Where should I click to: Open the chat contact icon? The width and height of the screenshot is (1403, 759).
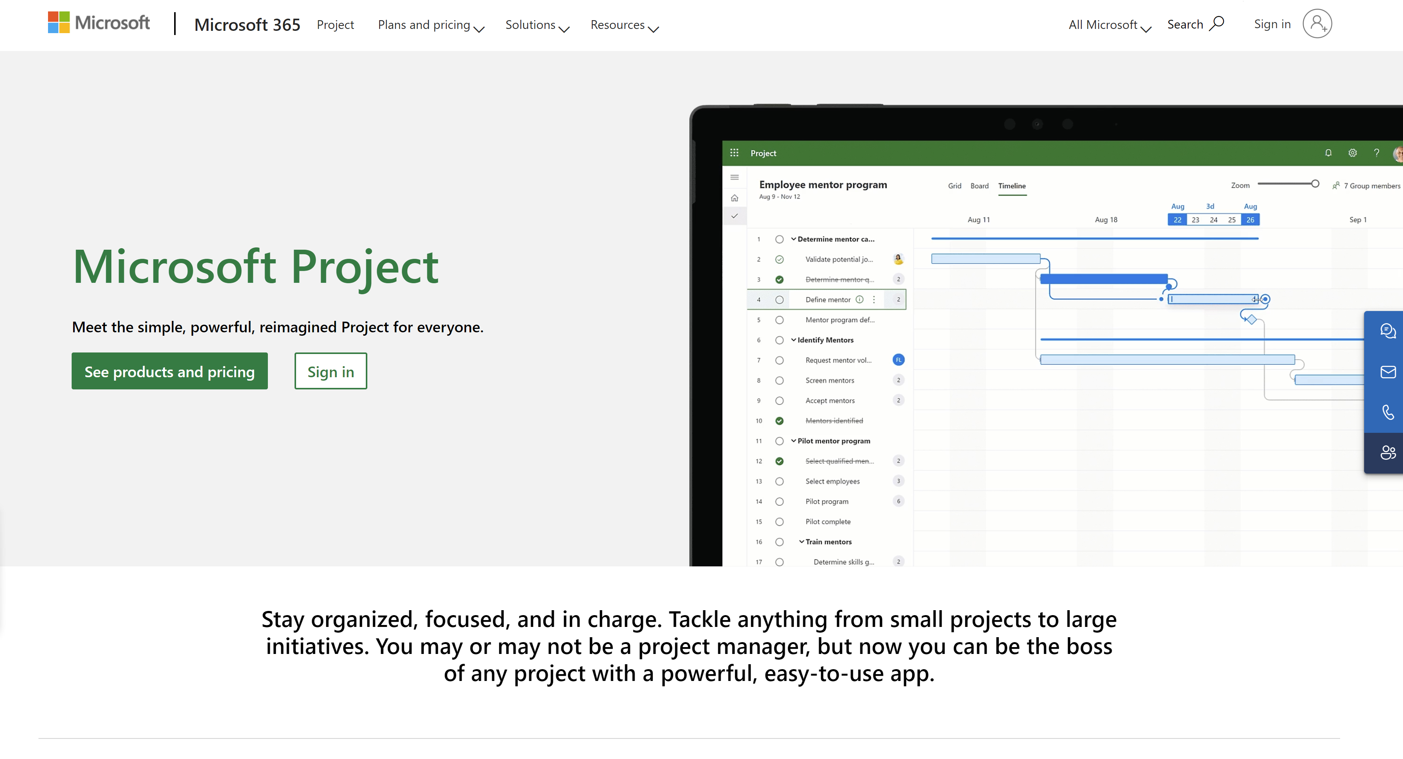point(1388,331)
